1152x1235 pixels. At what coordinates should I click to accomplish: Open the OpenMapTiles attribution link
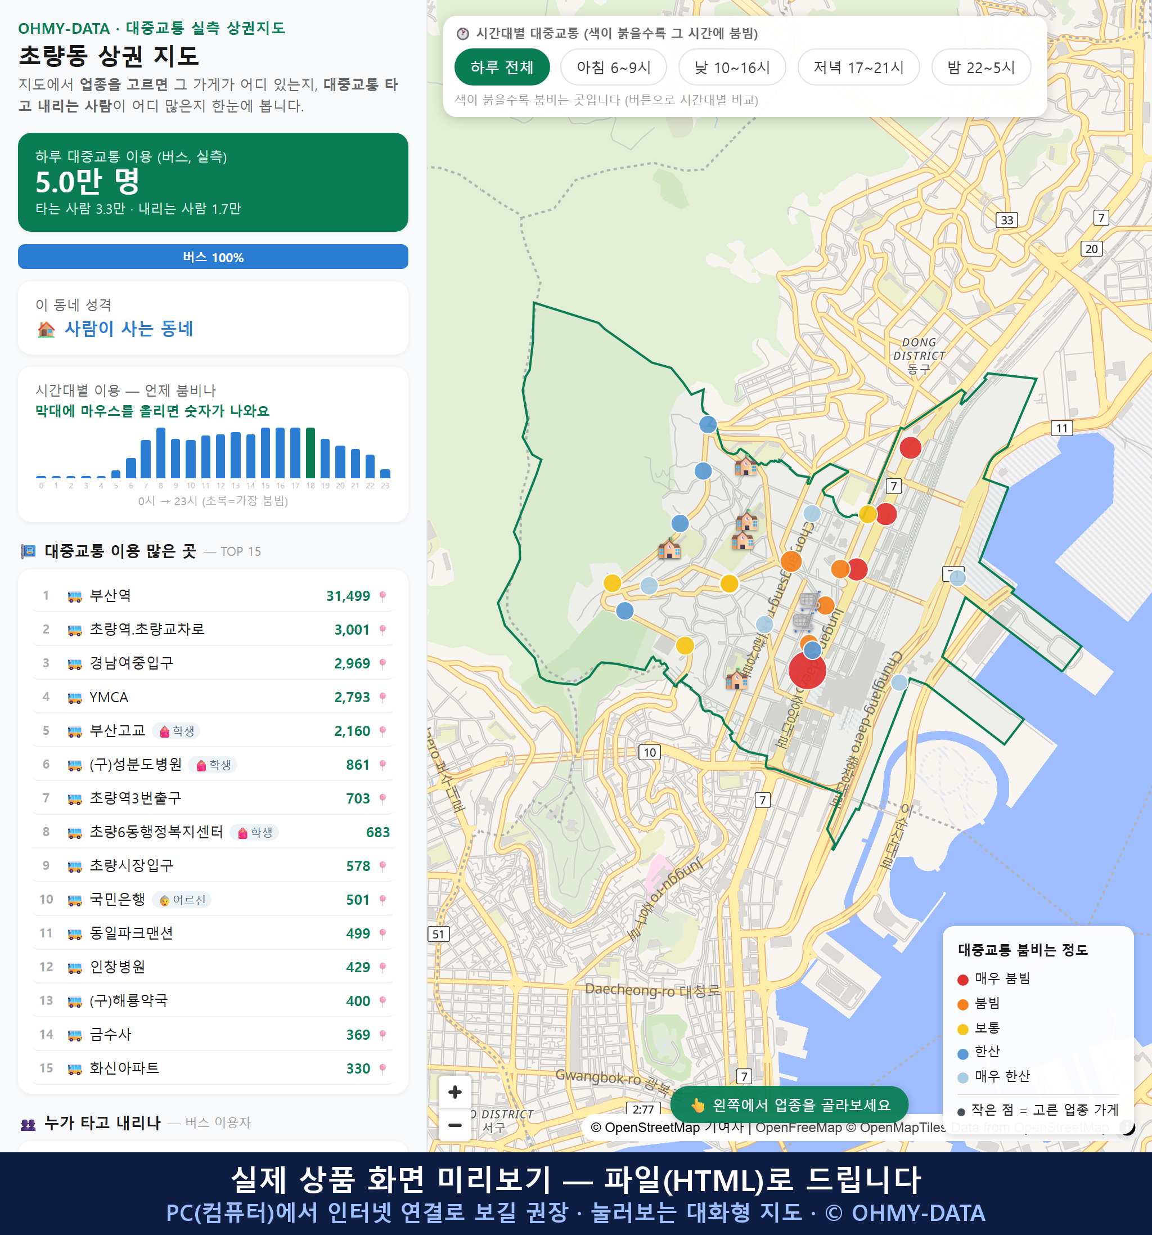(895, 1128)
